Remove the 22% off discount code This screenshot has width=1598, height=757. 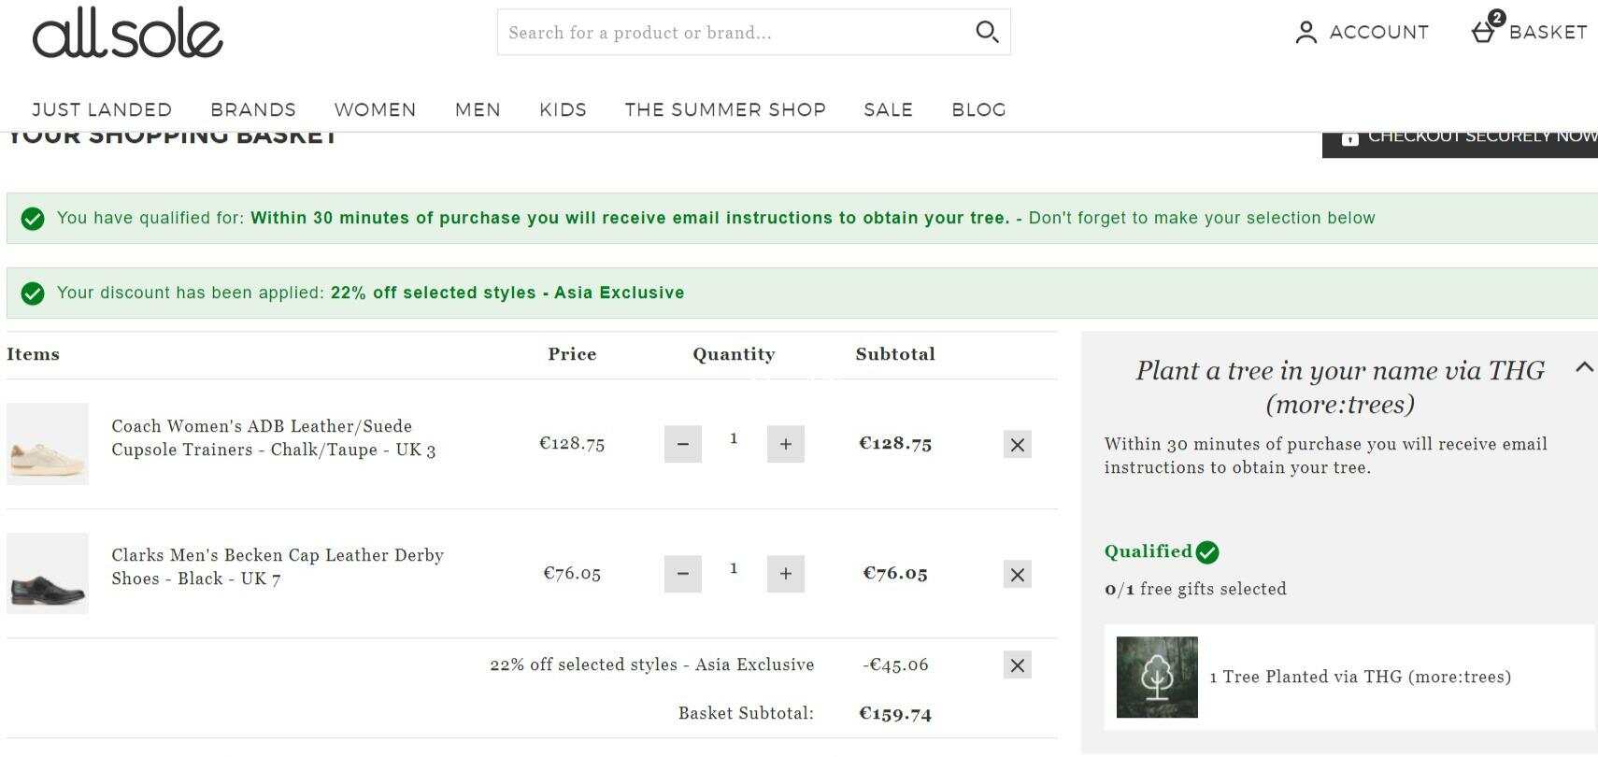point(1018,665)
